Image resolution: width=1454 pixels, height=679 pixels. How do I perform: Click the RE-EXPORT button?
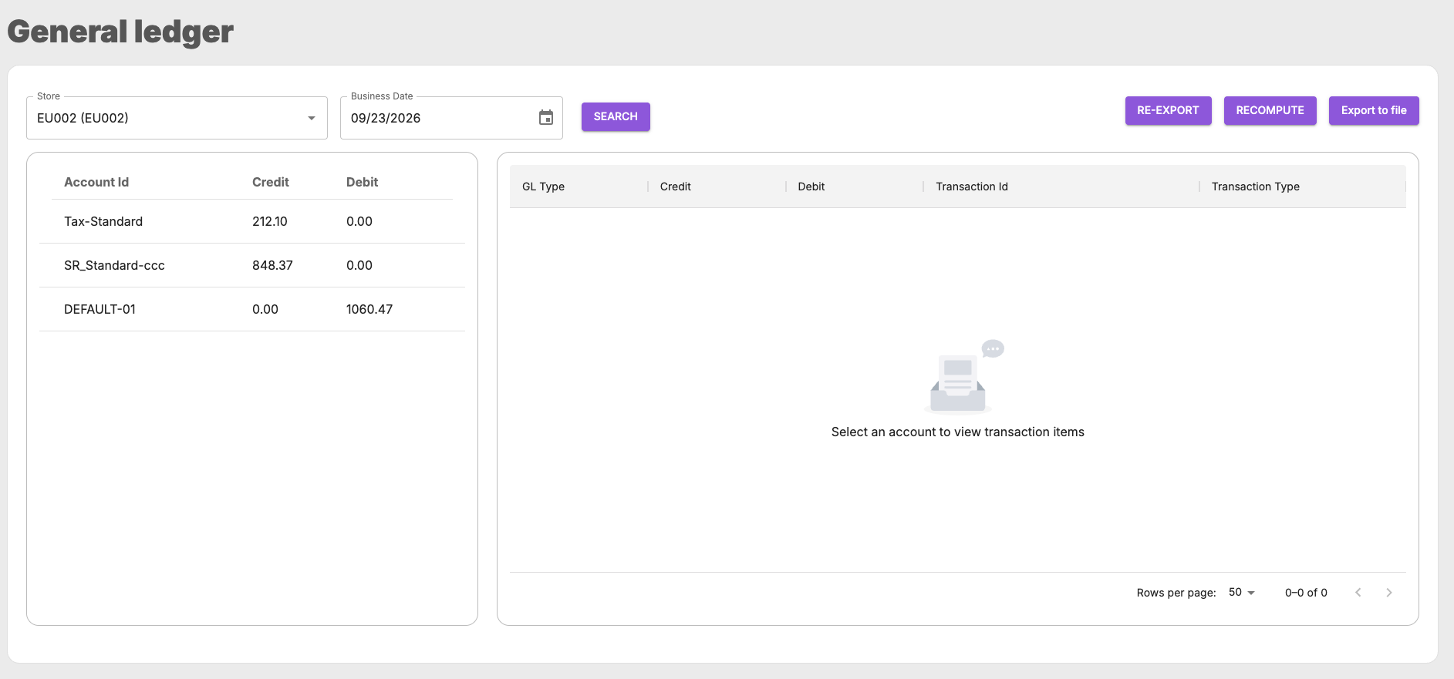point(1168,110)
